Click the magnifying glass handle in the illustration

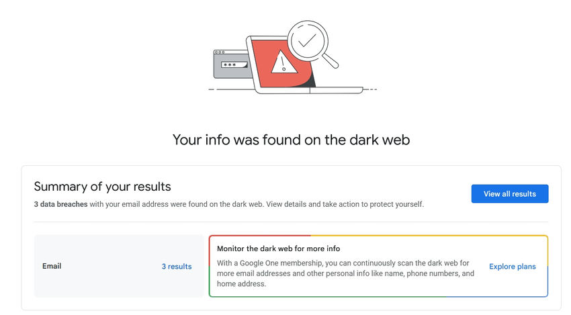[330, 60]
